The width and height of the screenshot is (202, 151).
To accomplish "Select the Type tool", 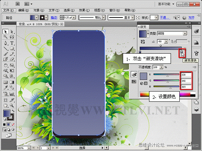I will pyautogui.click(x=12, y=43).
